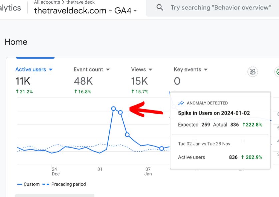Image resolution: width=279 pixels, height=197 pixels.
Task: Select the highest peak anomaly marker on chart
Action: pos(113,109)
